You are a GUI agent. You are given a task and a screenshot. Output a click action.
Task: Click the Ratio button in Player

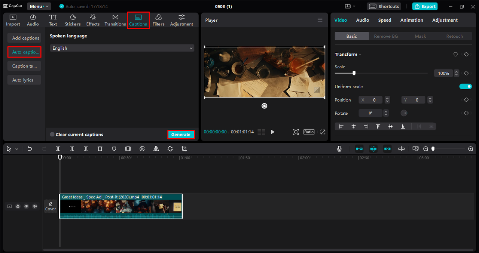(309, 132)
